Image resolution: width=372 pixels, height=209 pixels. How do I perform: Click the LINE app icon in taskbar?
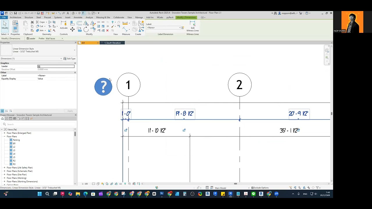pyautogui.click(x=253, y=194)
